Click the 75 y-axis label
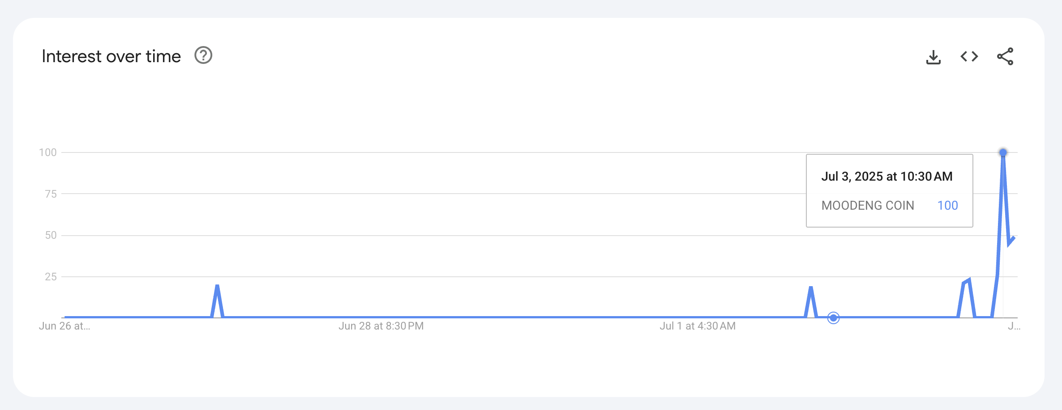This screenshot has width=1062, height=410. click(51, 194)
